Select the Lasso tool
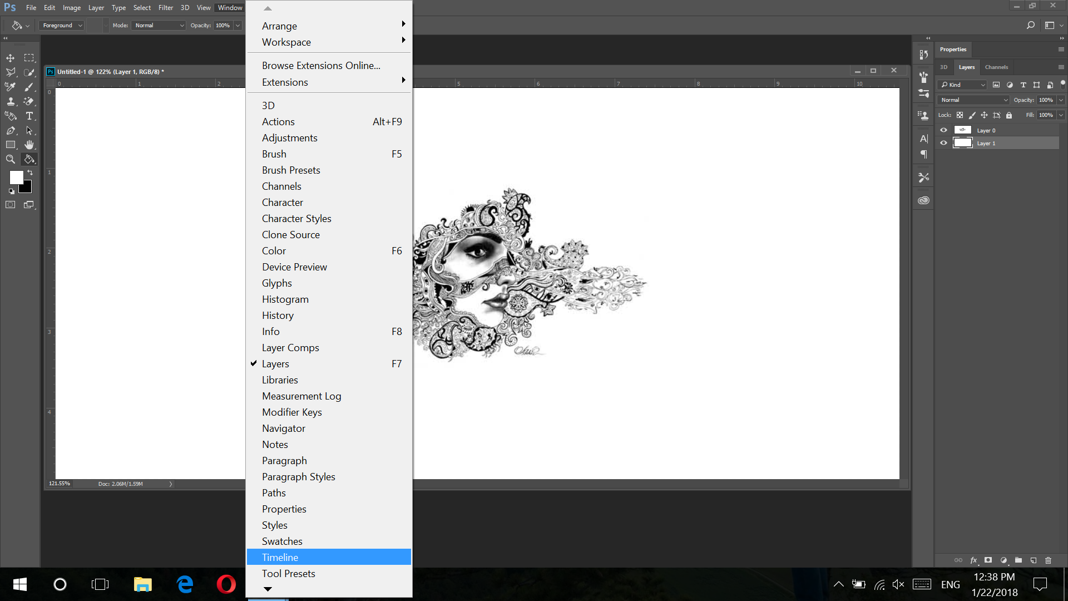The width and height of the screenshot is (1068, 601). point(10,72)
